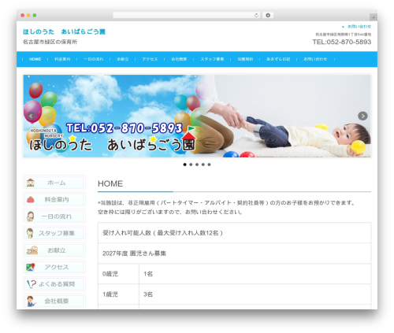The width and height of the screenshot is (394, 333).
Task: Click the meal icon beside お献立
Action: pos(32,250)
